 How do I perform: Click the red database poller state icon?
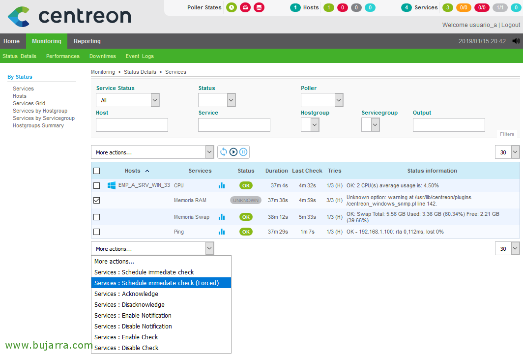[259, 7]
